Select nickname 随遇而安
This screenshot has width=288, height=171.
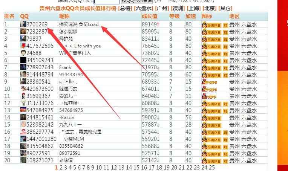click(x=68, y=89)
